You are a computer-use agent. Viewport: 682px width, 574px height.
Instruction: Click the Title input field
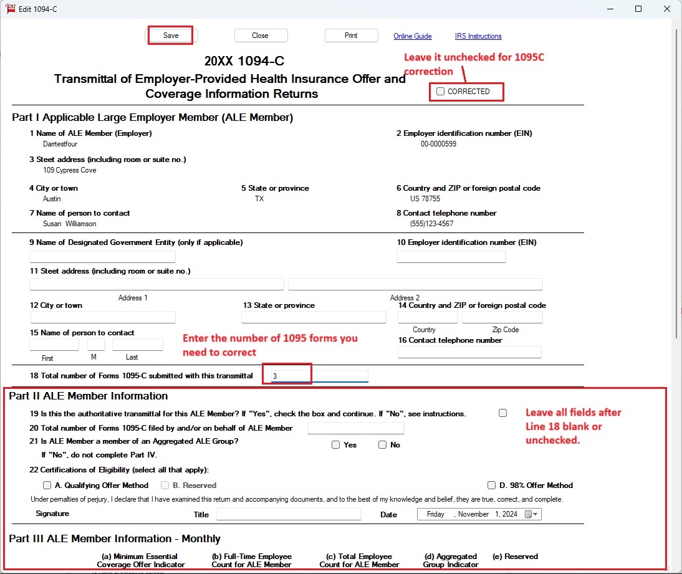[289, 514]
